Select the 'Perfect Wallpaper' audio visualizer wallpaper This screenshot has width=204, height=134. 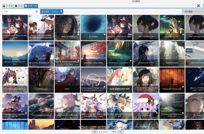click(x=93, y=80)
